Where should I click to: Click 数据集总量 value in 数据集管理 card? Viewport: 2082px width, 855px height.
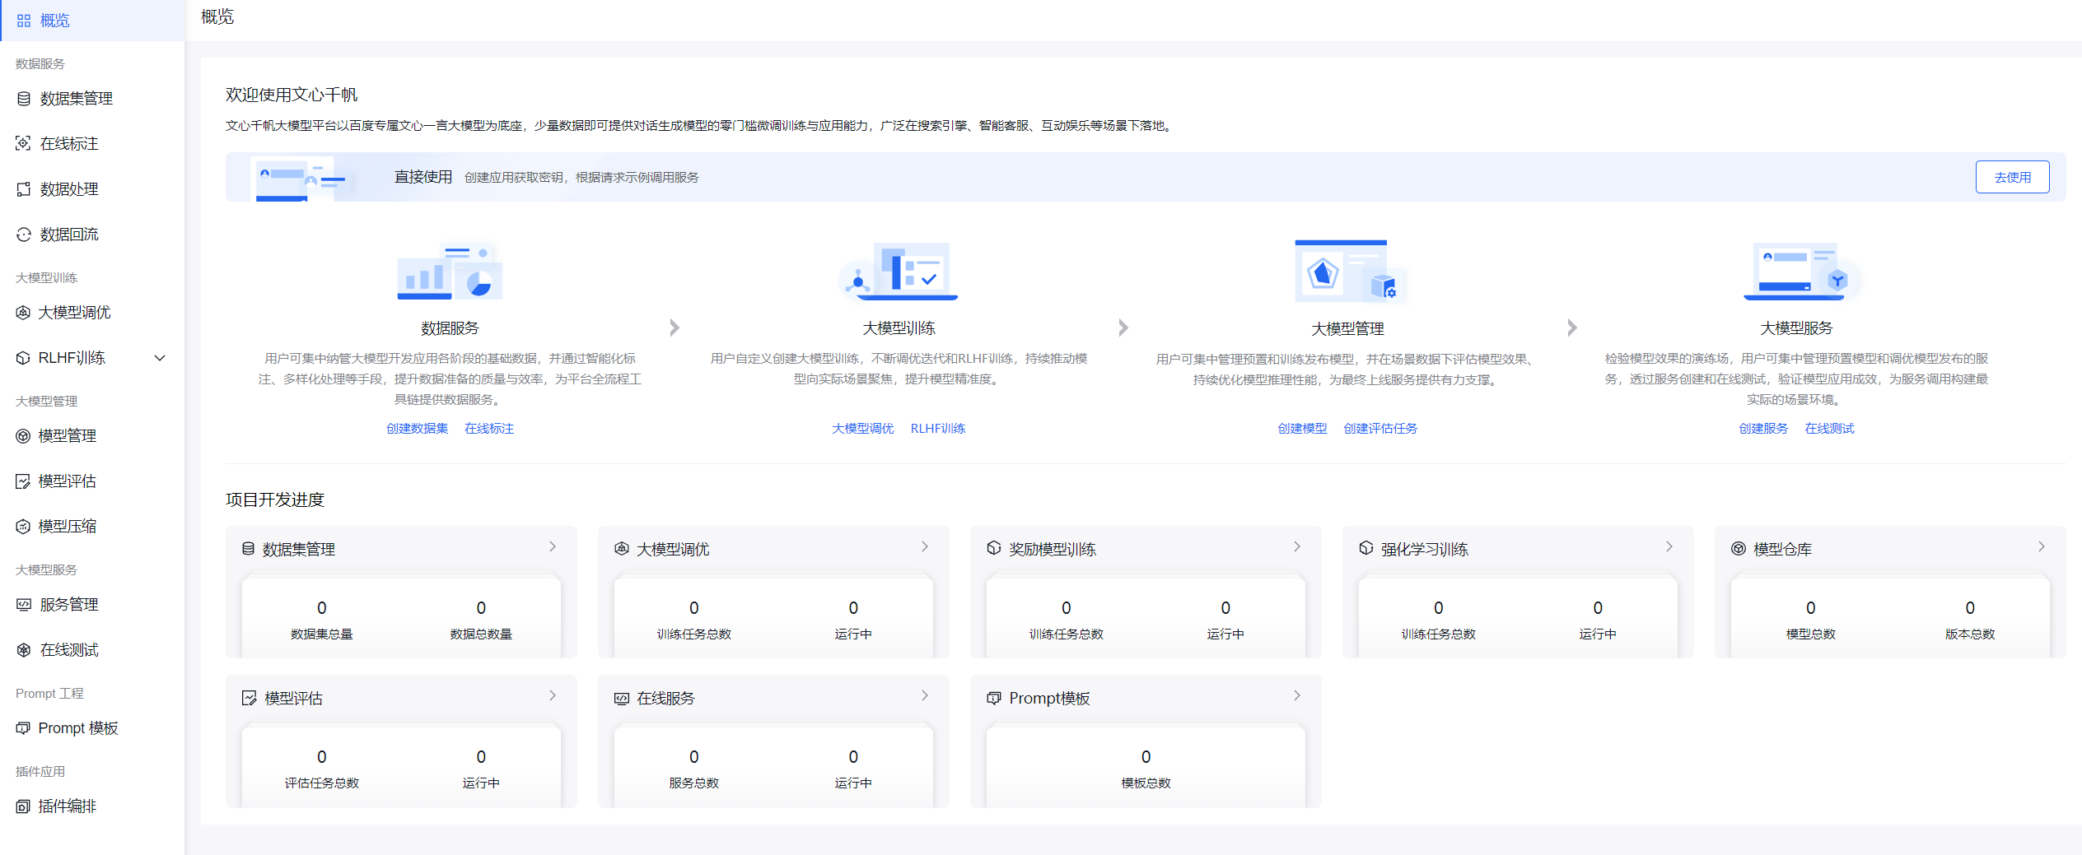coord(322,608)
